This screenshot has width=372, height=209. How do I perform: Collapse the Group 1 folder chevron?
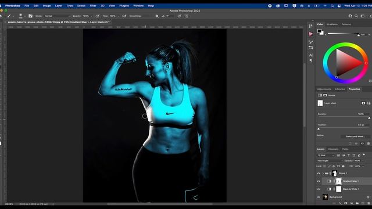coord(323,173)
